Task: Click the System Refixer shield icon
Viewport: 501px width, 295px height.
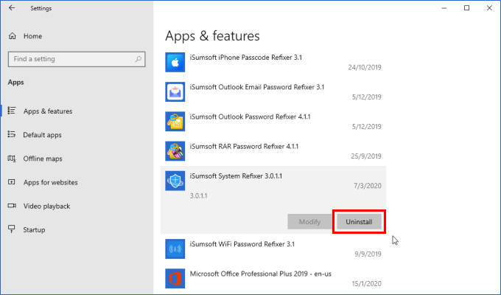Action: coord(175,181)
